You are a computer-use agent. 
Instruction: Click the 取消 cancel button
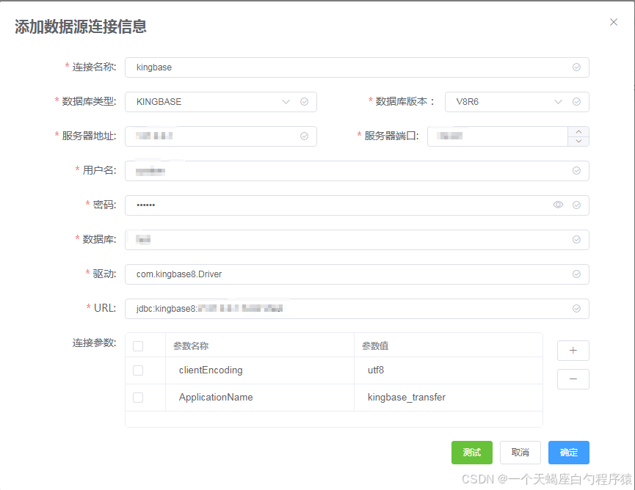coord(520,453)
